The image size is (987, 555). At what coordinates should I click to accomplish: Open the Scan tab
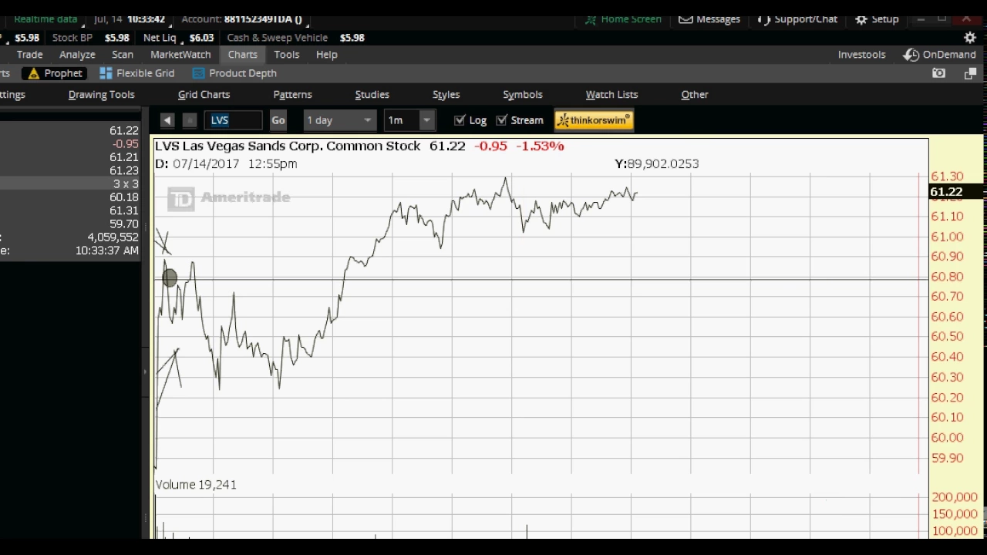pos(123,55)
